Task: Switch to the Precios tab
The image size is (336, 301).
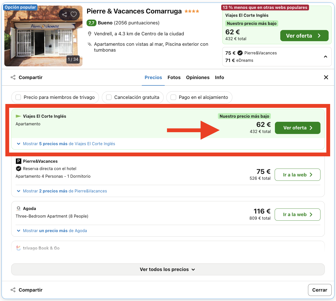Action: [x=153, y=78]
